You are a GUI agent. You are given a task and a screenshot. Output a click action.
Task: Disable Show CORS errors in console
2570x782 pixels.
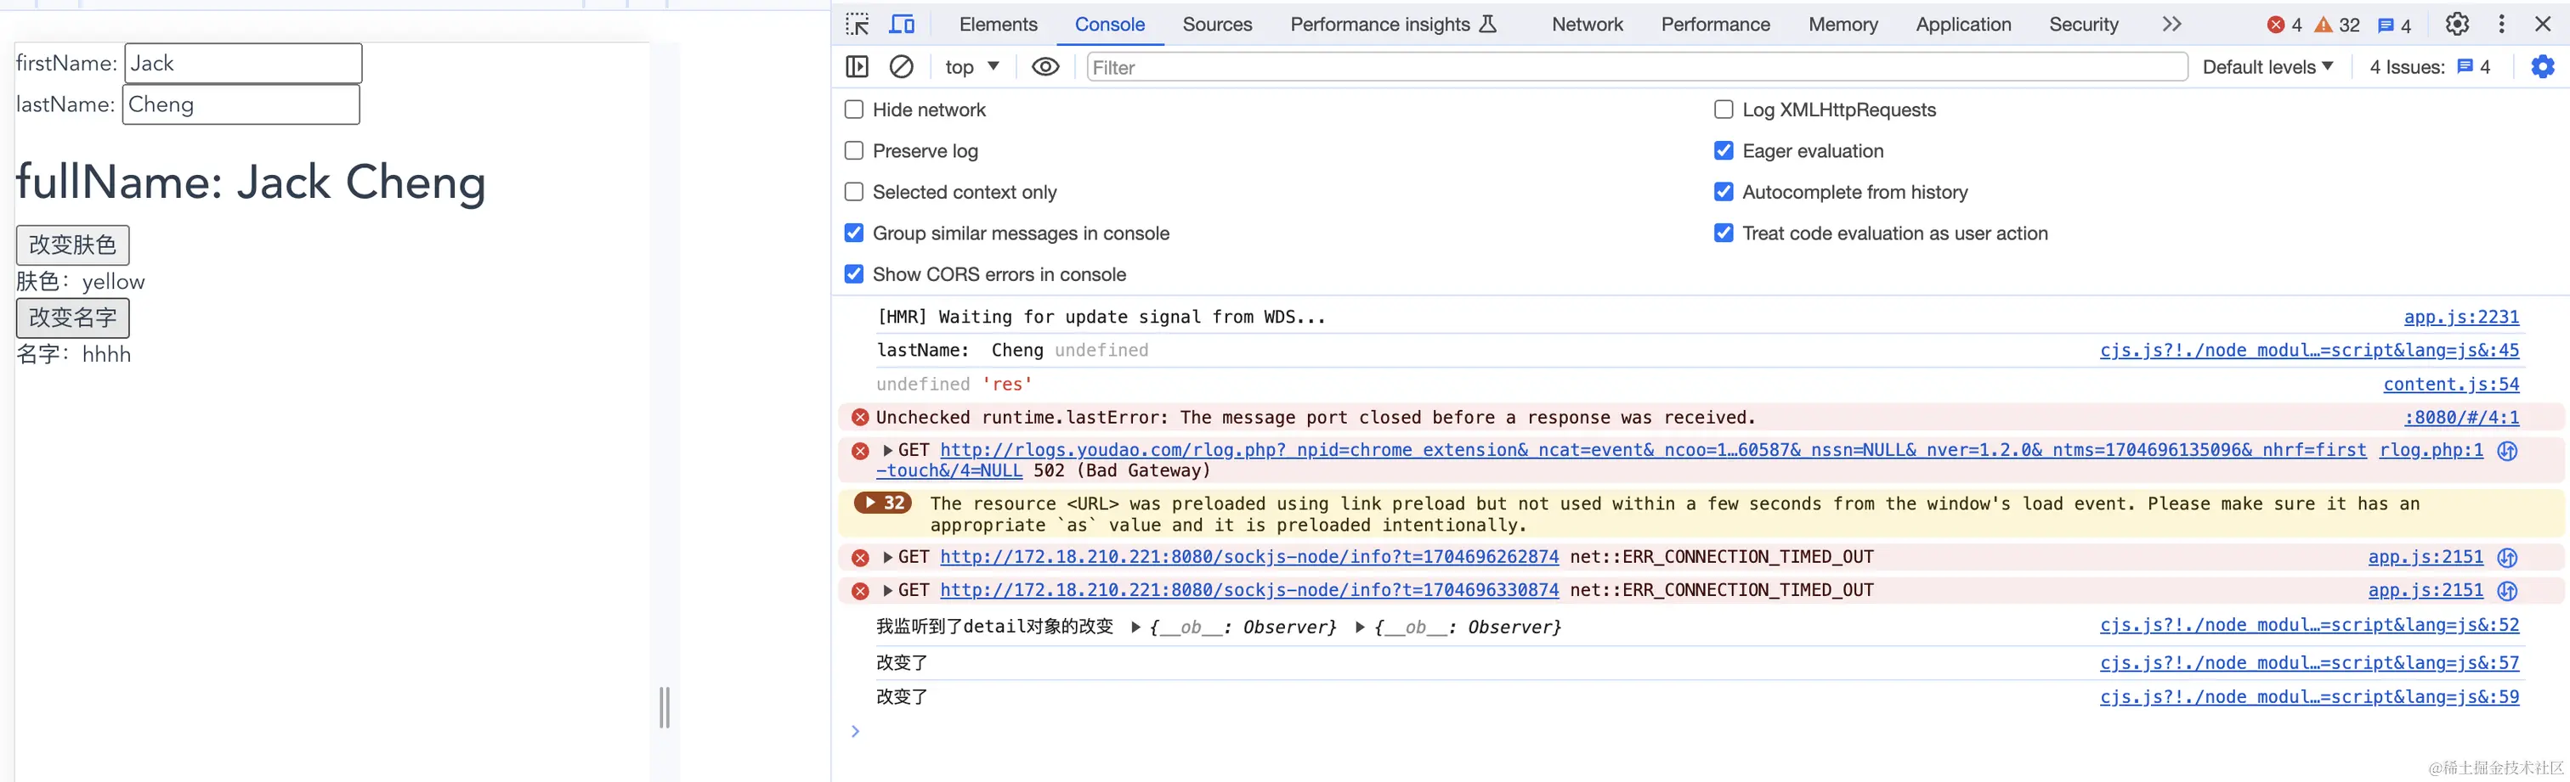pyautogui.click(x=854, y=274)
